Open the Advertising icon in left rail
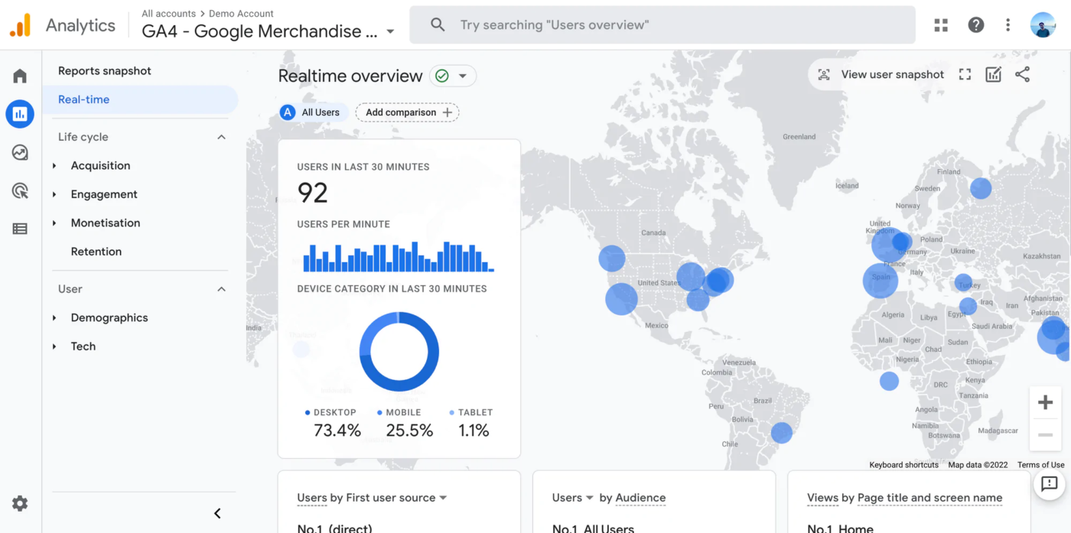The width and height of the screenshot is (1071, 533). (20, 190)
